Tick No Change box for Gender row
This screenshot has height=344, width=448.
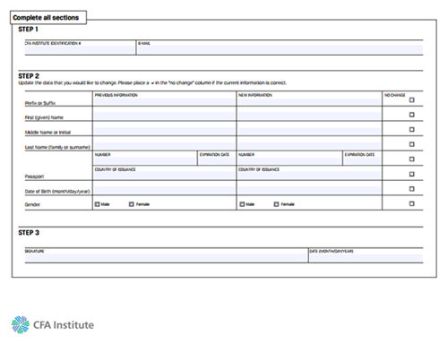pos(411,203)
